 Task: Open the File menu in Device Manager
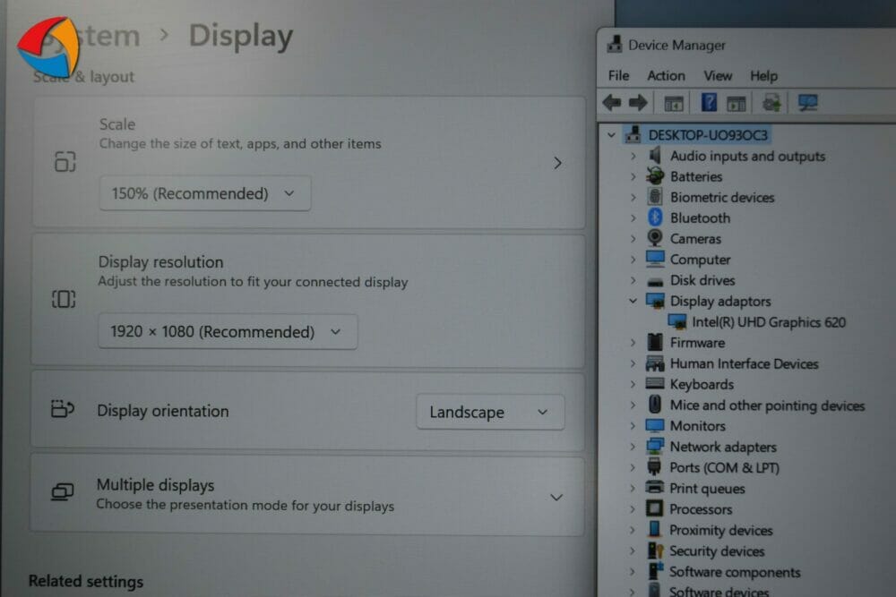click(618, 75)
